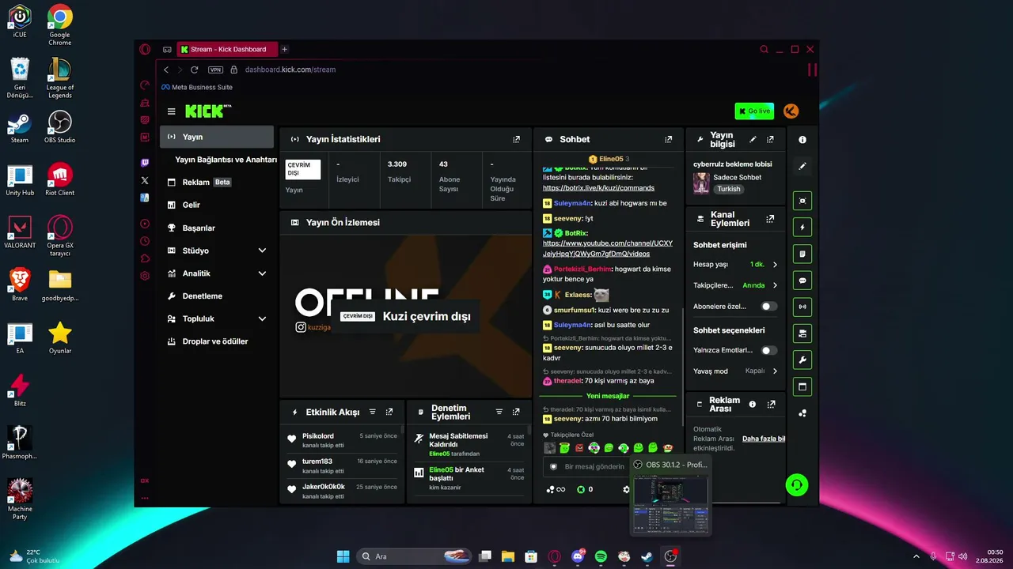Pop out the Sohbet chat panel
Image resolution: width=1013 pixels, height=569 pixels.
click(669, 139)
